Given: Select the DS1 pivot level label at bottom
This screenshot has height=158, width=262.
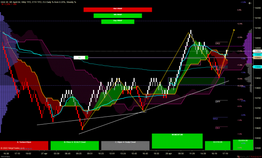Looking at the screenshot, I should pos(218,128).
